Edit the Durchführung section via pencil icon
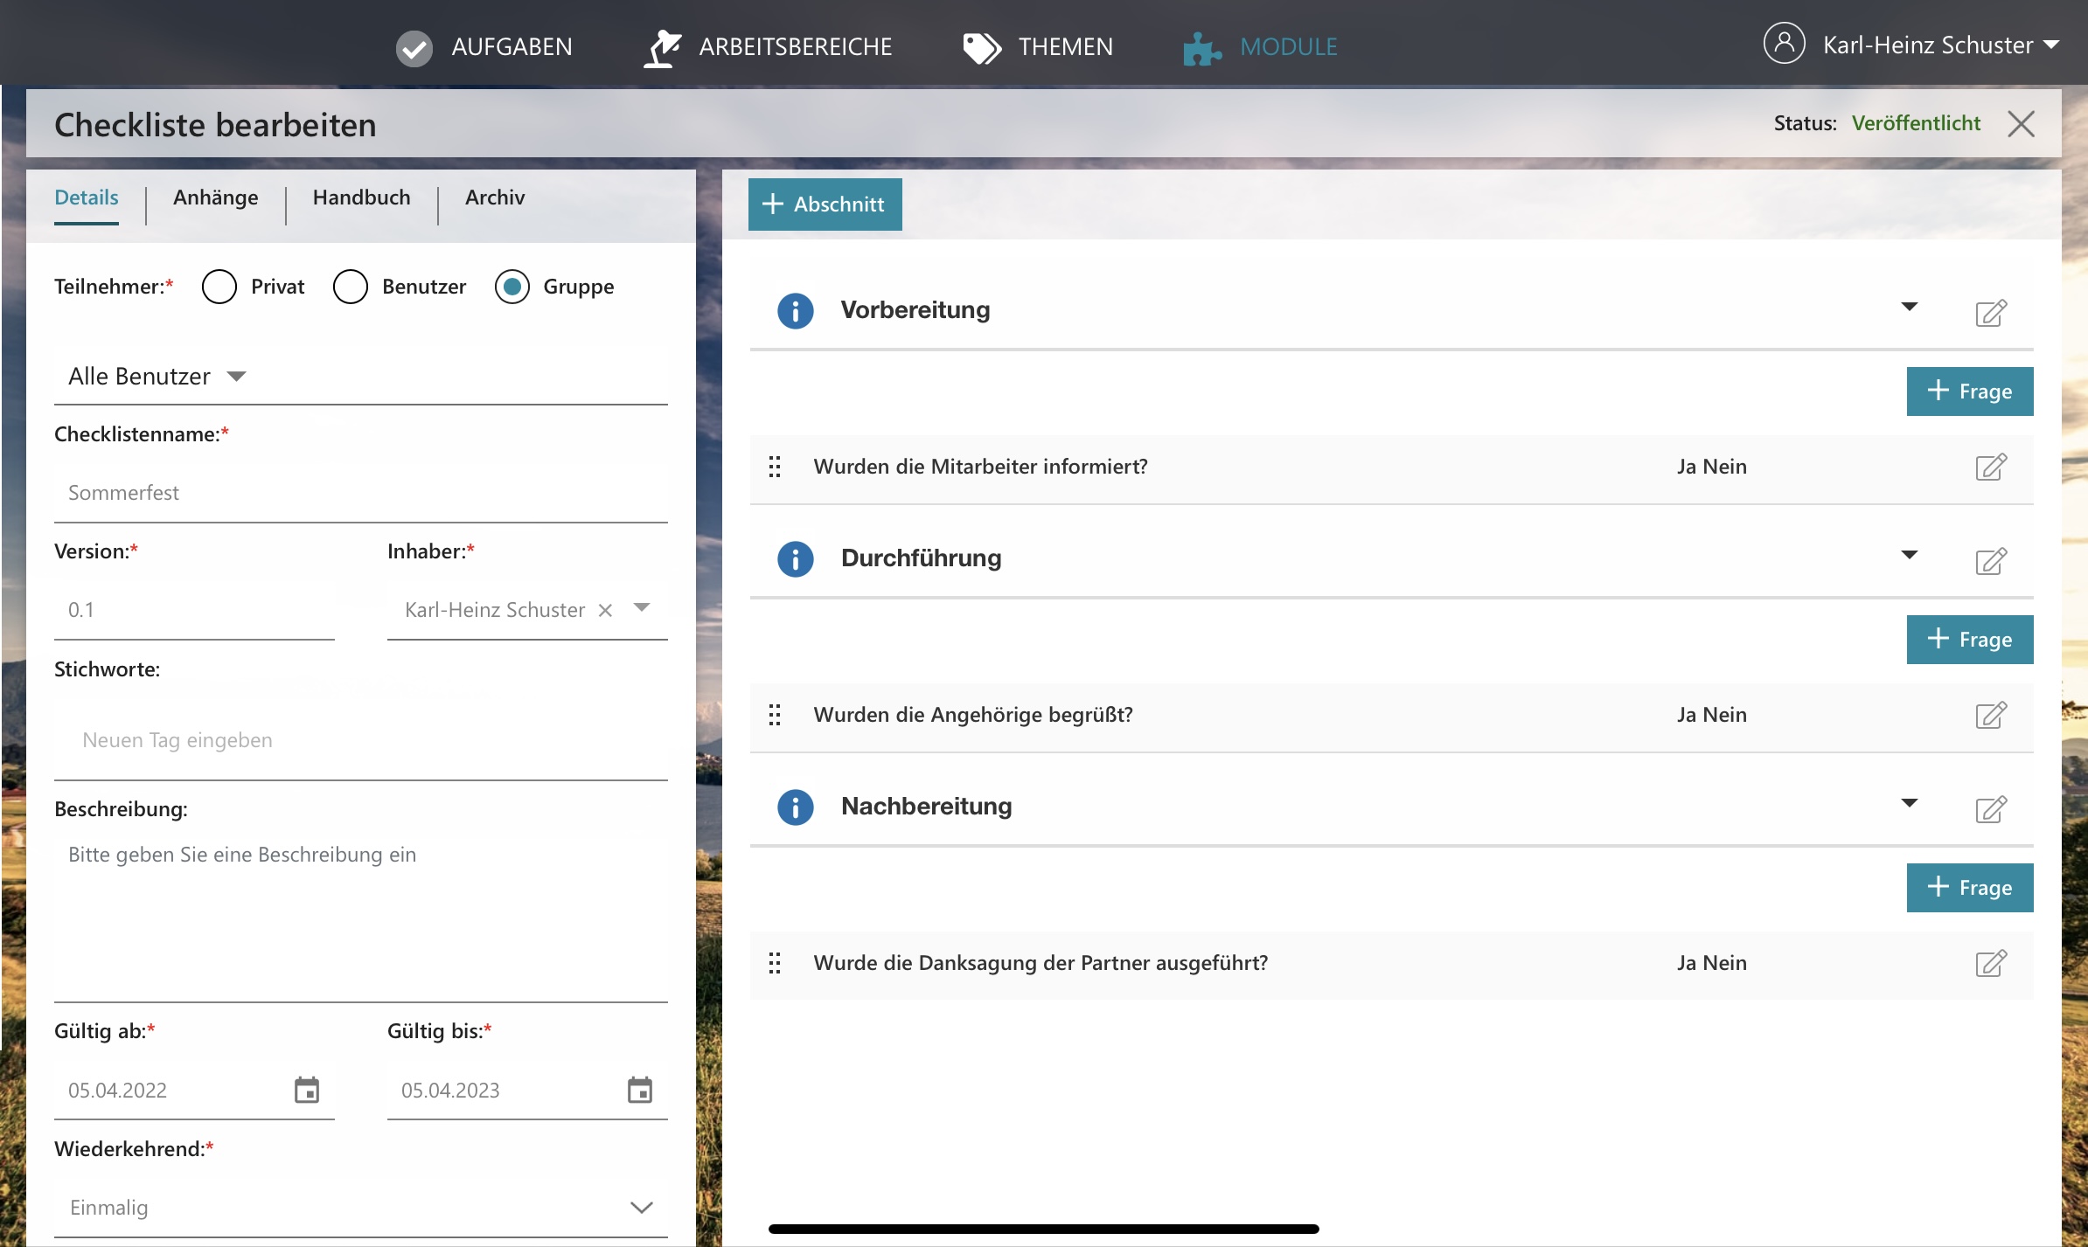The height and width of the screenshot is (1247, 2088). click(x=1990, y=560)
